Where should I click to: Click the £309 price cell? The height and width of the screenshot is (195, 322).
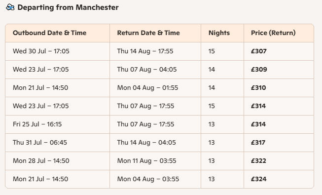click(259, 70)
